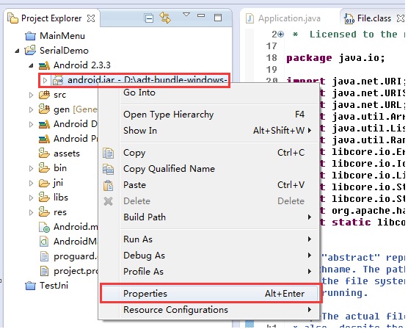
Task: Open the Show In submenu
Action: [209, 131]
